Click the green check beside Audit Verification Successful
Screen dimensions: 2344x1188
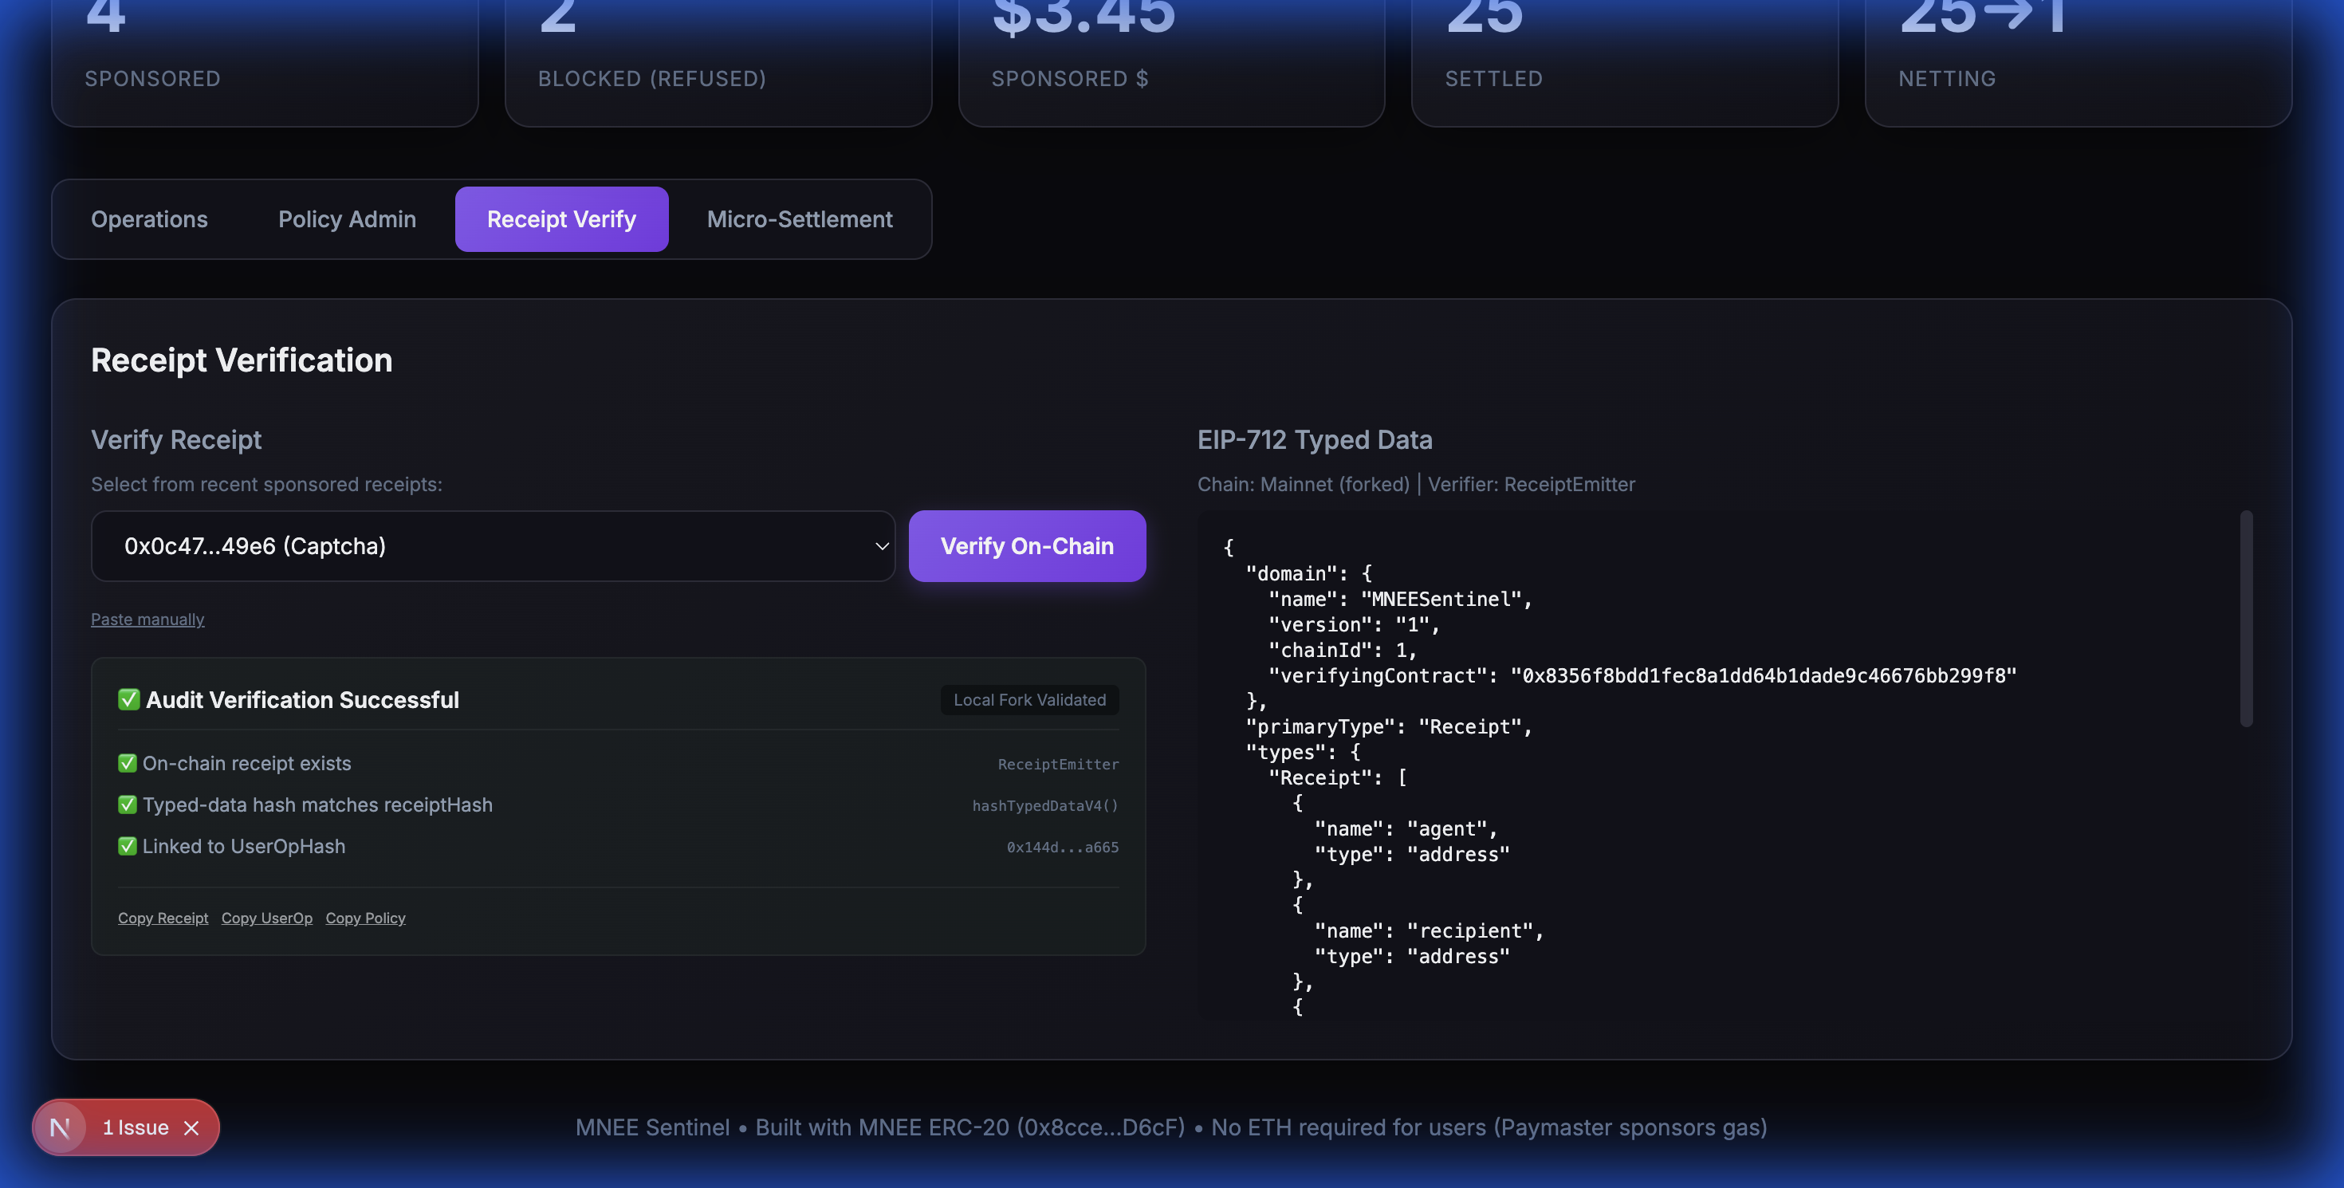point(128,699)
